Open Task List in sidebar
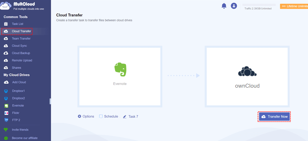The image size is (308, 141). (x=17, y=24)
